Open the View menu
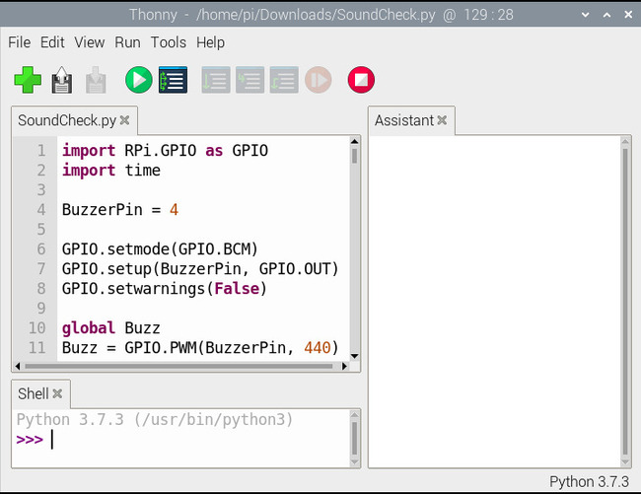The width and height of the screenshot is (641, 494). click(90, 42)
